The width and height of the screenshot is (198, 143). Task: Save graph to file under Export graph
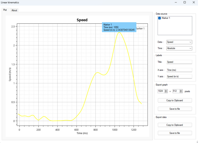[x=175, y=109]
